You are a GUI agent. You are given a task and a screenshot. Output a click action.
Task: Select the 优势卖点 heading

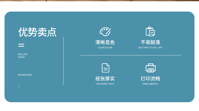click(37, 32)
